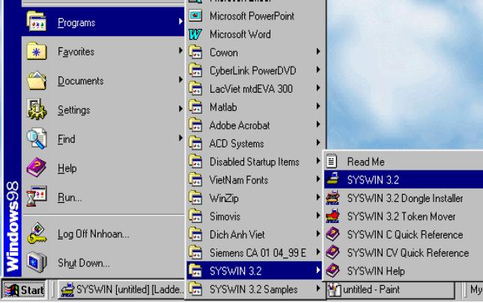Click the Matlab folder icon

click(195, 107)
